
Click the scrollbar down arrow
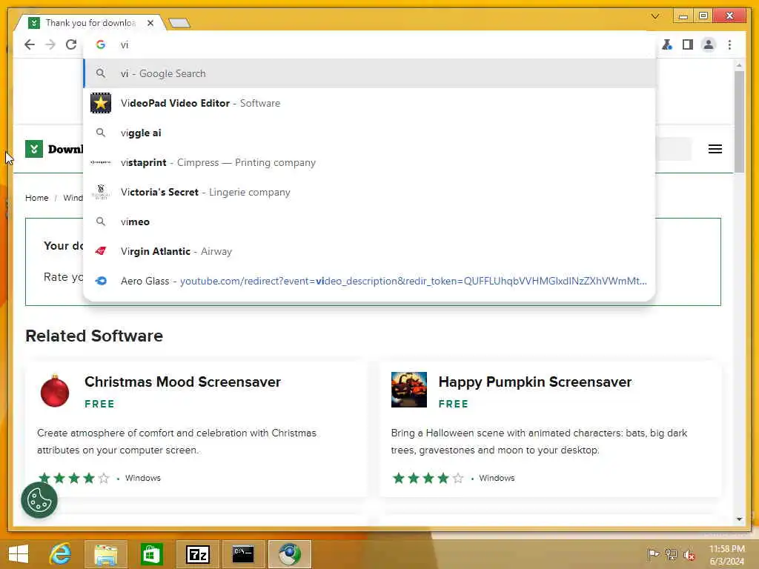739,519
